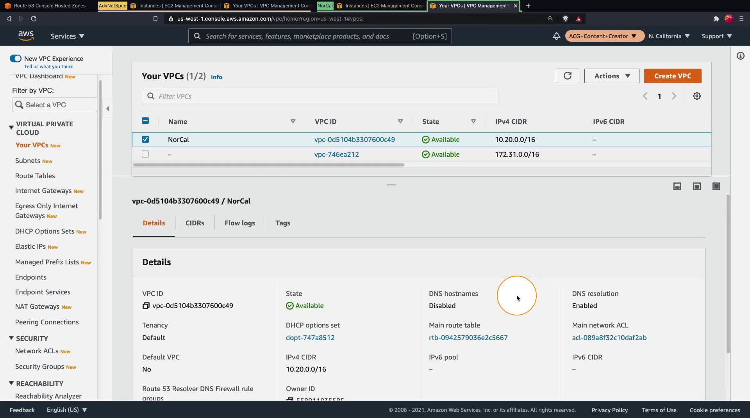Open the dopt-747a8512 DHCP options link
Image resolution: width=750 pixels, height=418 pixels.
pos(310,338)
